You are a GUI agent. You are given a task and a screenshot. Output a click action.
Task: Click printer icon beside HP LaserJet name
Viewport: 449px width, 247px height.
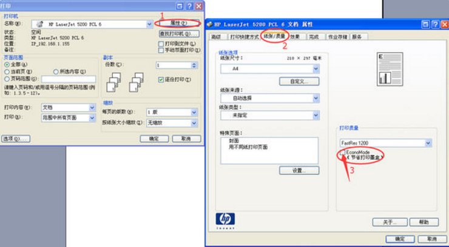point(40,24)
